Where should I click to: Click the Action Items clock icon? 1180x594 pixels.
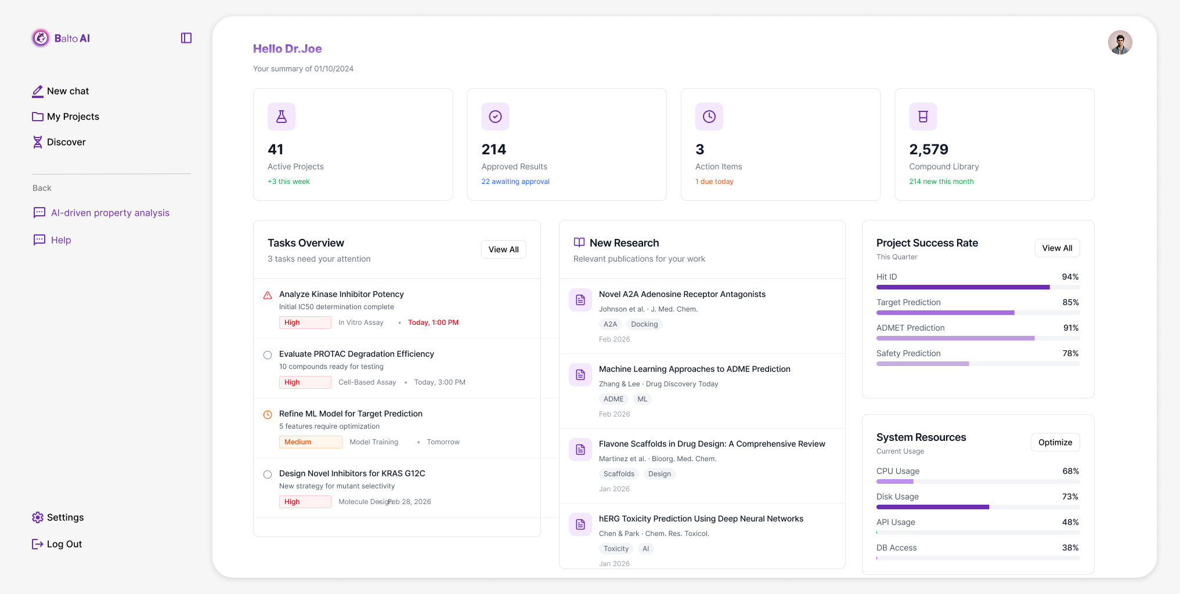click(709, 117)
